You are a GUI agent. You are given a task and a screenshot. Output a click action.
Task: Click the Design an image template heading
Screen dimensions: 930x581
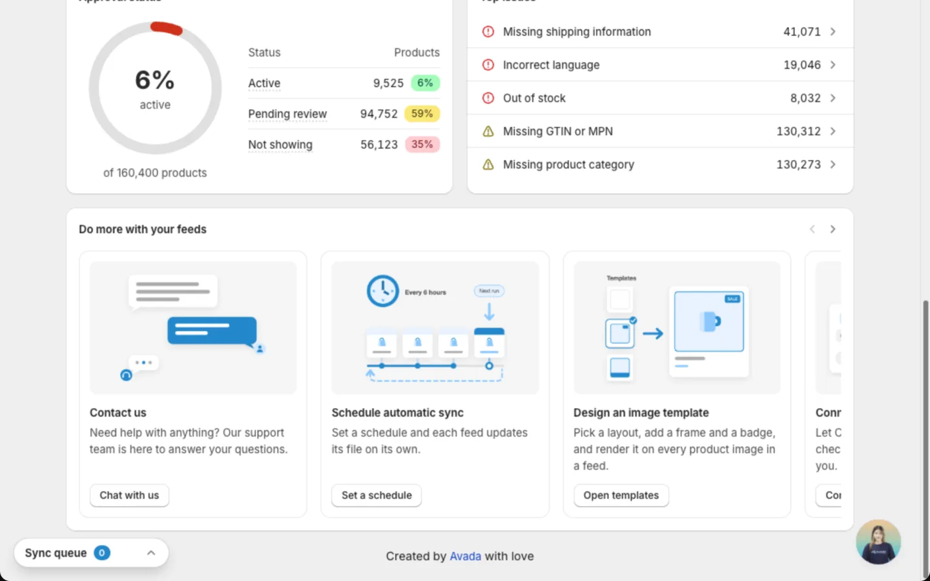(x=641, y=413)
